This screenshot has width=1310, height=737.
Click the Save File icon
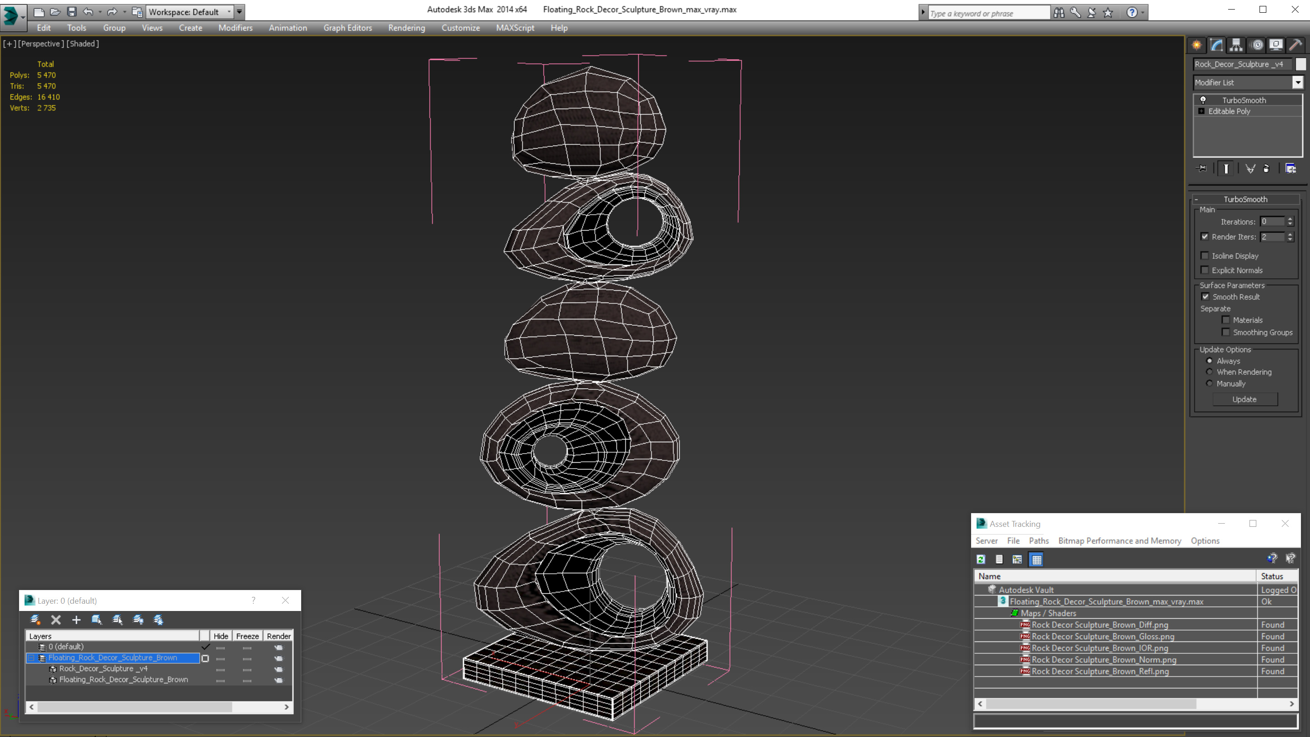(72, 12)
